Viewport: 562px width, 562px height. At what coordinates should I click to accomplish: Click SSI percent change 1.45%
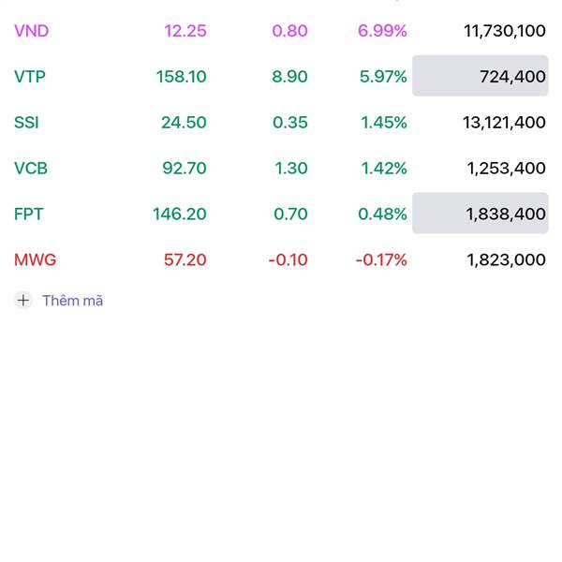coord(384,123)
